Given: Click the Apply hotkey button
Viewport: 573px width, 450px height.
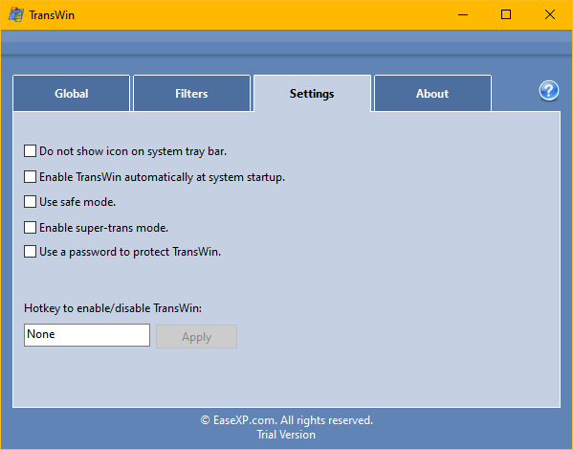Looking at the screenshot, I should (x=197, y=337).
